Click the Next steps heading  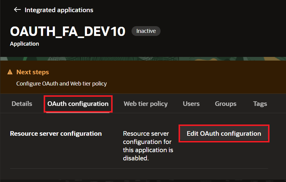tap(33, 72)
